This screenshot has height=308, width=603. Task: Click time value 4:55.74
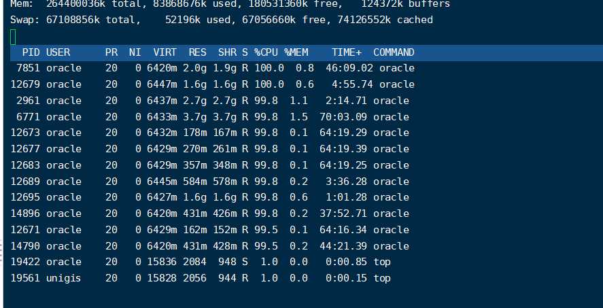pyautogui.click(x=352, y=84)
